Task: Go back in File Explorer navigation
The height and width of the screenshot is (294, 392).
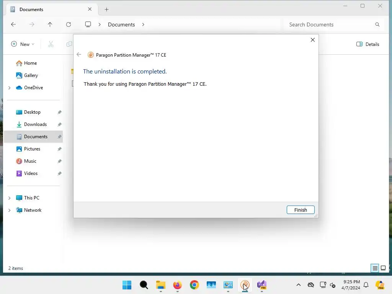Action: 13,24
